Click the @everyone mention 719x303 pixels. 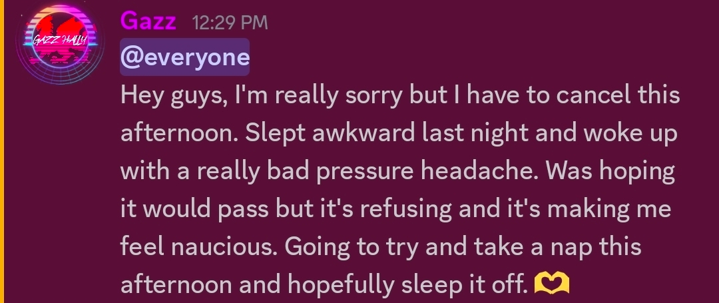(x=184, y=57)
